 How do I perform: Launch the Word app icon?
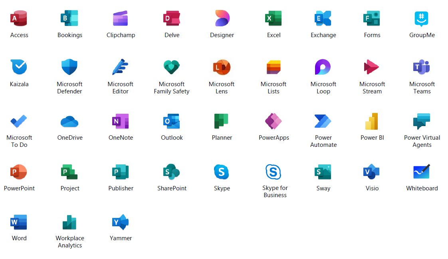point(19,222)
